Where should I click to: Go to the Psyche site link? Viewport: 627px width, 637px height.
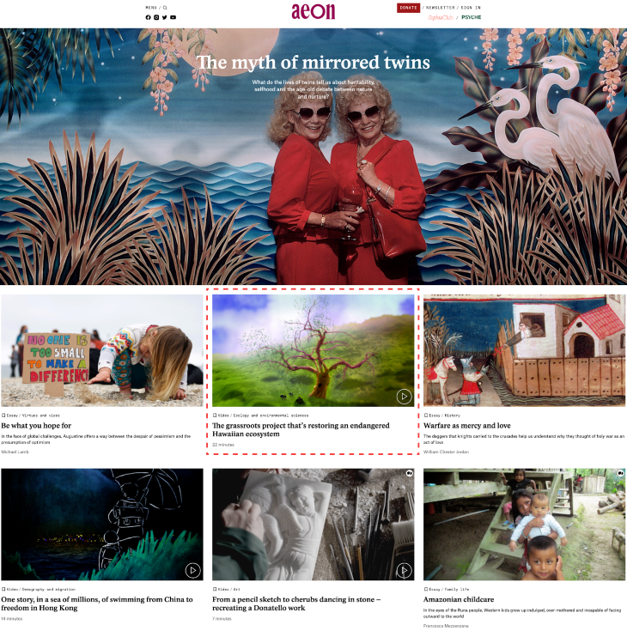pyautogui.click(x=471, y=17)
